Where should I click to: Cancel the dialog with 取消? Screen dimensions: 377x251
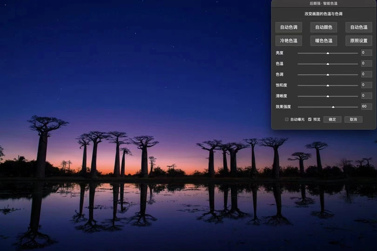pos(353,119)
